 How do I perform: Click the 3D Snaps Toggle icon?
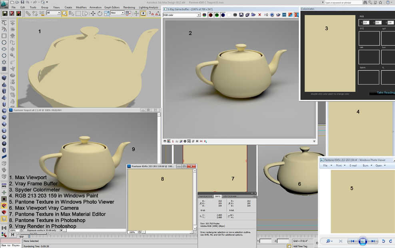pyautogui.click(x=152, y=13)
